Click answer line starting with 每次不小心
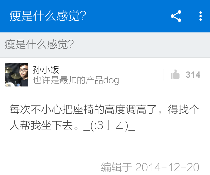The image size is (210, 175). point(104,109)
